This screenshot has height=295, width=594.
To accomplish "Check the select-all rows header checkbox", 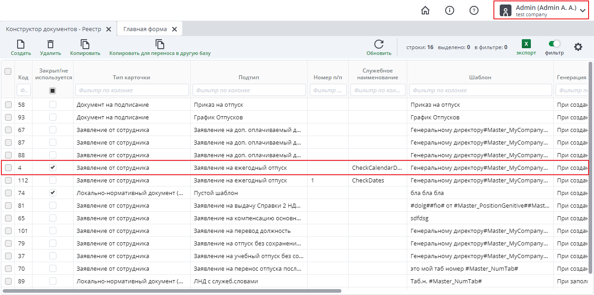I will [x=8, y=71].
